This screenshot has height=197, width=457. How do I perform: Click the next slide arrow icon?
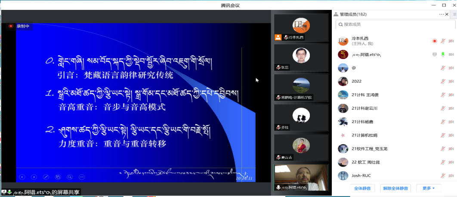[x=34, y=177]
